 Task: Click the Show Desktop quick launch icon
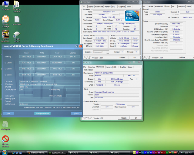tap(17, 153)
